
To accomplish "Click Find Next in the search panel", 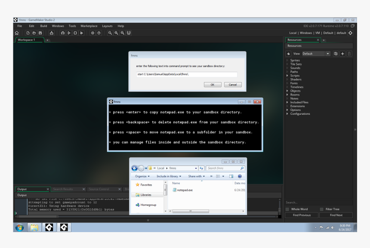I will 336,215.
